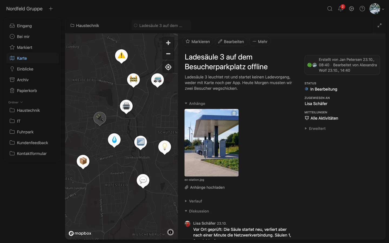Select the printer marker on the map
The height and width of the screenshot is (243, 389).
(x=126, y=106)
